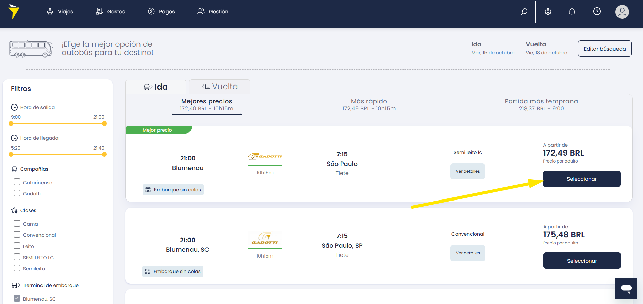Sort by Más rápido
This screenshot has width=643, height=304.
[369, 104]
